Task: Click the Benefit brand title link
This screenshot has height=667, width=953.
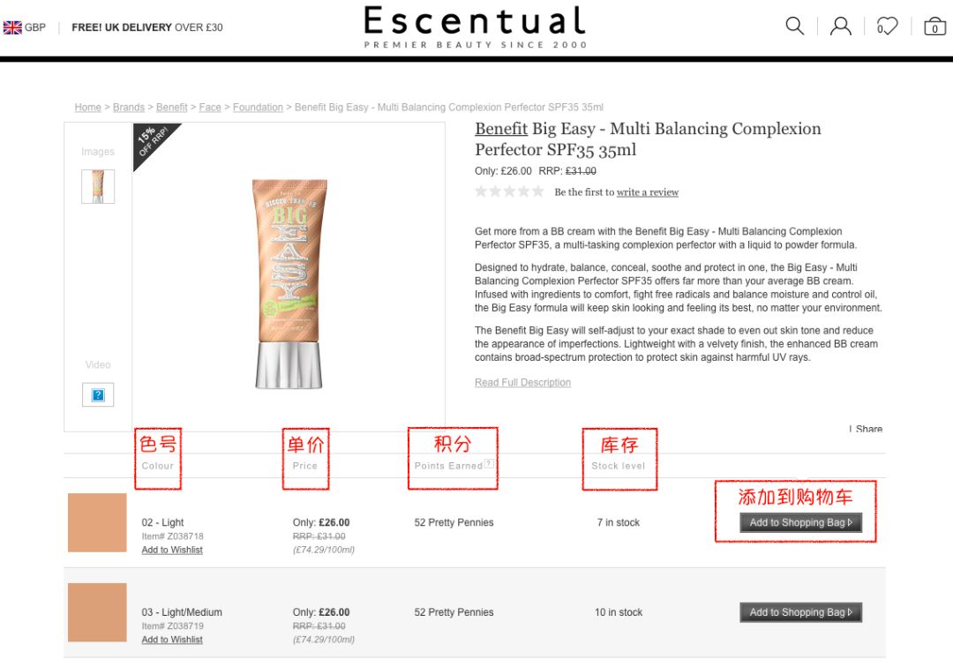Action: (x=501, y=129)
